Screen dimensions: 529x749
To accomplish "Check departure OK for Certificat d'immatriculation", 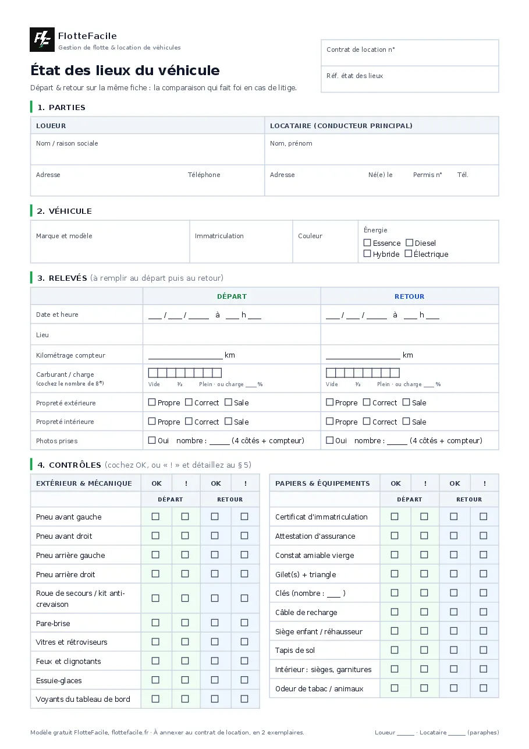I will tap(395, 517).
